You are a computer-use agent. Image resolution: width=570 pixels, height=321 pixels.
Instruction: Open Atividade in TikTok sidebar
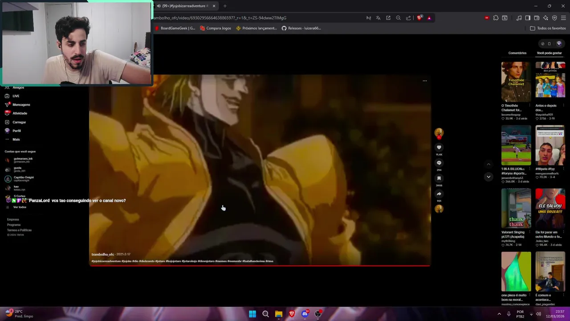coord(16,113)
